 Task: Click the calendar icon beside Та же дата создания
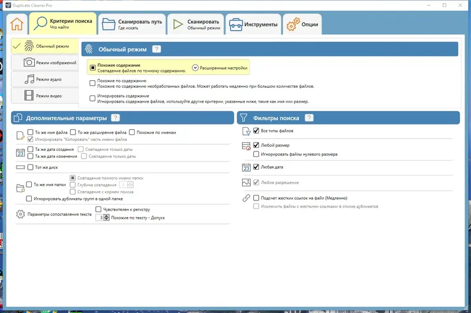coord(20,153)
